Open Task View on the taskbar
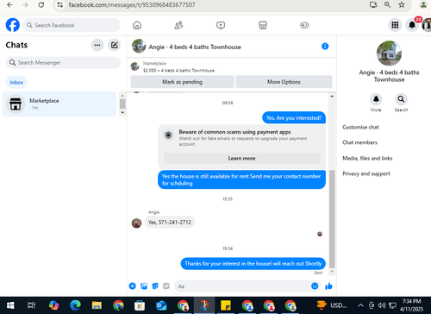The width and height of the screenshot is (431, 314). coord(31,305)
